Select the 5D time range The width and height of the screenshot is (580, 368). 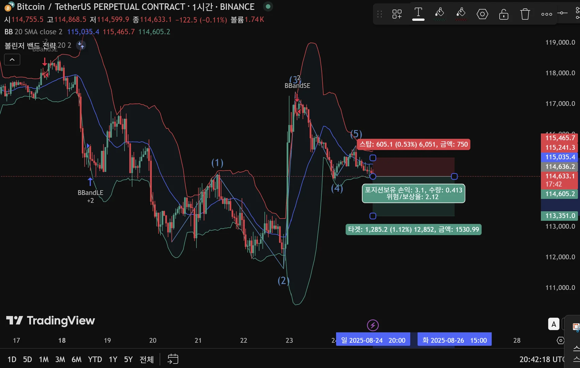click(28, 359)
